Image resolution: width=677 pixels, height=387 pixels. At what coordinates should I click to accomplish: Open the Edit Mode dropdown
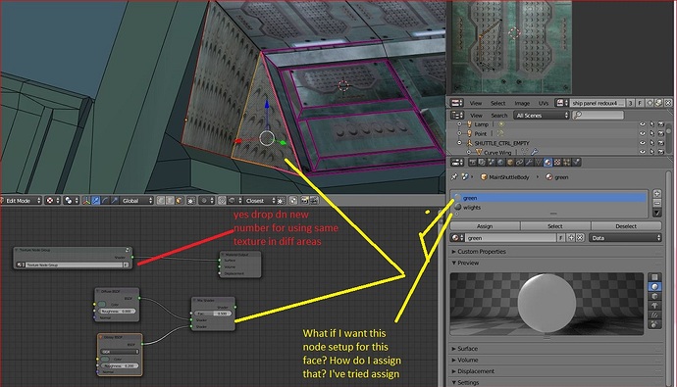[x=21, y=201]
